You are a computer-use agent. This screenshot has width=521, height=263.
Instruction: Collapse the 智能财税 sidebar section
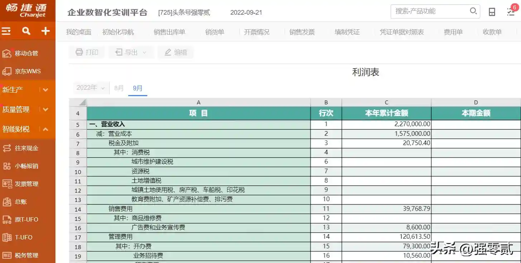point(45,129)
